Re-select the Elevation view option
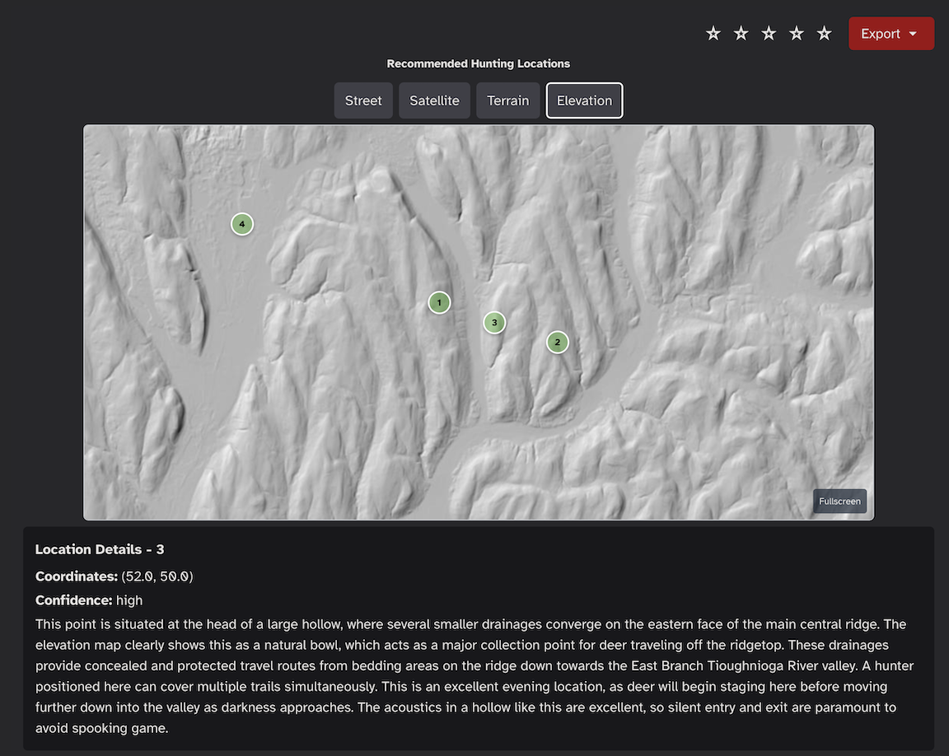The height and width of the screenshot is (756, 949). click(x=584, y=100)
